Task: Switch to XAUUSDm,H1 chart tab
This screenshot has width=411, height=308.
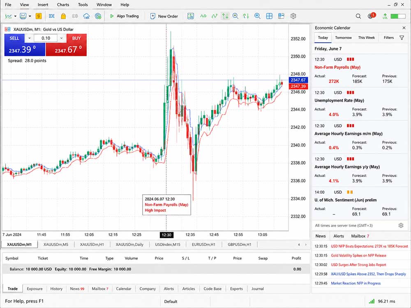Action: click(x=92, y=244)
